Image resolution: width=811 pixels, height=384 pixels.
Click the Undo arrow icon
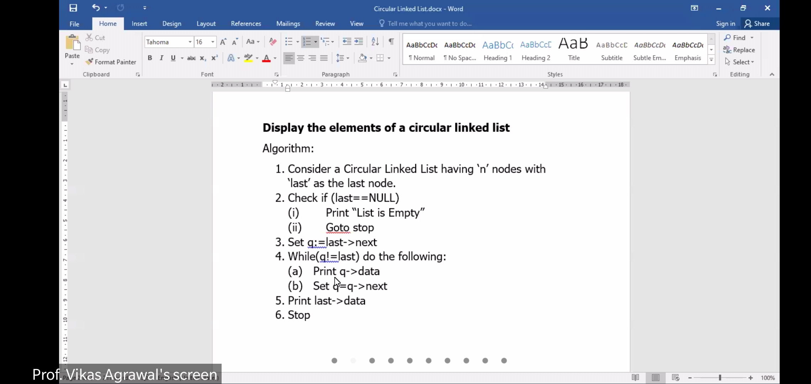point(96,7)
